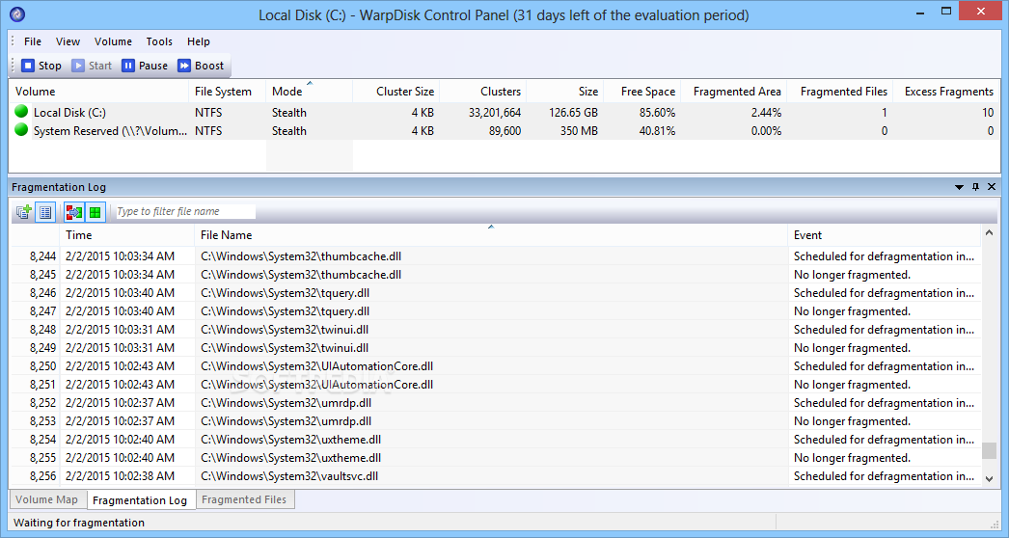
Task: Switch to the Volume Map tab
Action: click(47, 499)
